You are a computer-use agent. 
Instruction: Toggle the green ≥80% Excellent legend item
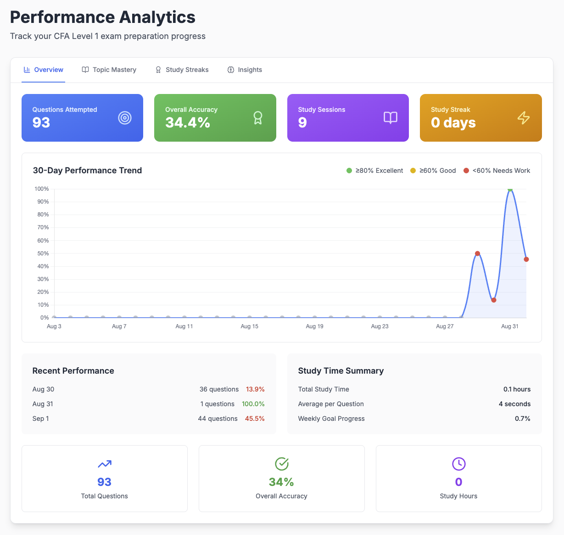[374, 170]
